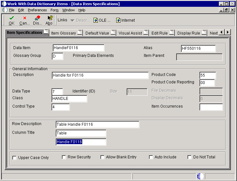
Task: Click the Display Decimals field
Action: 211,99
